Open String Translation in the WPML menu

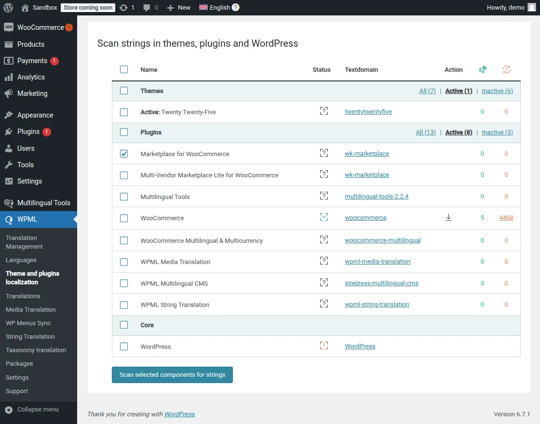click(30, 336)
